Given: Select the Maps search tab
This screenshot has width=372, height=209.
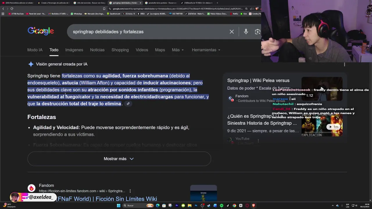Looking at the screenshot, I should (x=160, y=50).
